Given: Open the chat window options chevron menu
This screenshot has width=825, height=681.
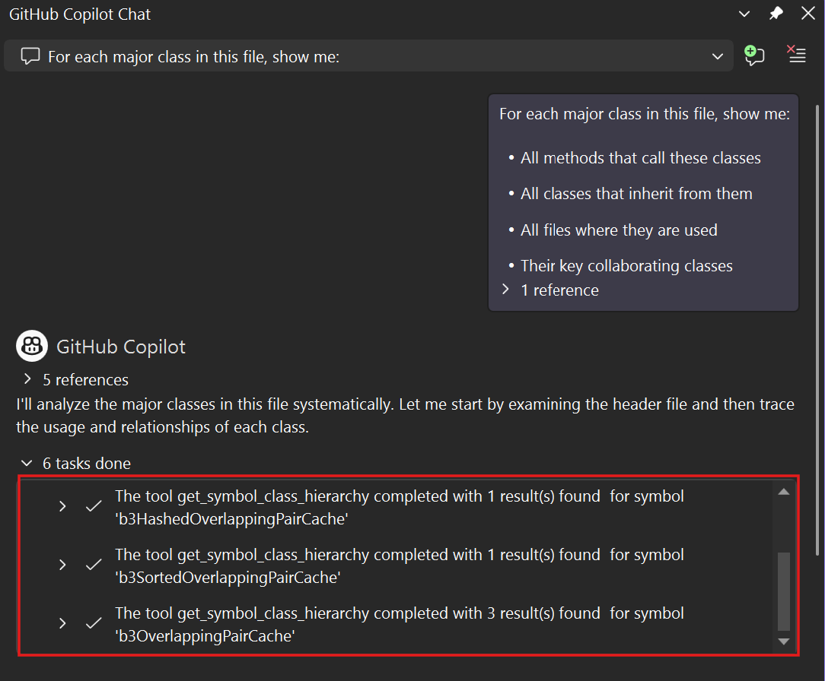Looking at the screenshot, I should click(x=744, y=14).
